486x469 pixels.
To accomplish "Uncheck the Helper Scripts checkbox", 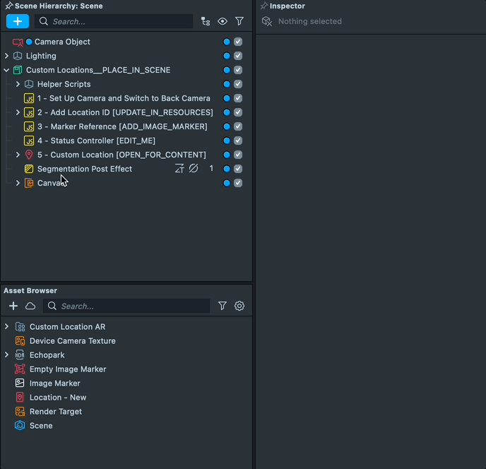I will [238, 84].
